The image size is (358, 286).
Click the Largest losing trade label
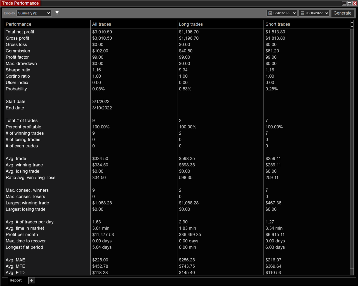coord(25,209)
